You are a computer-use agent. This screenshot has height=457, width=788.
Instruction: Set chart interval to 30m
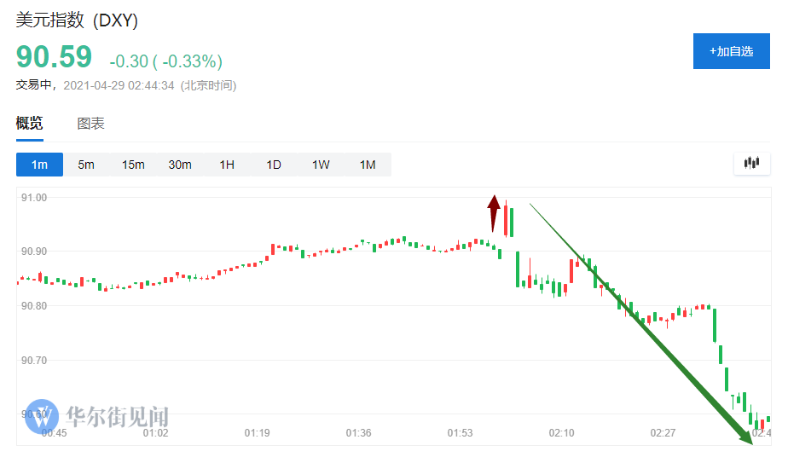click(x=180, y=165)
